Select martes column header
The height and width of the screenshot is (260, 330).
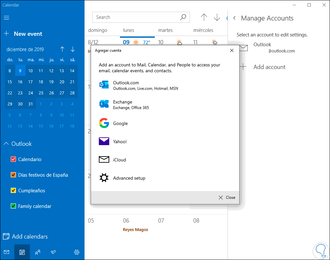(x=165, y=30)
